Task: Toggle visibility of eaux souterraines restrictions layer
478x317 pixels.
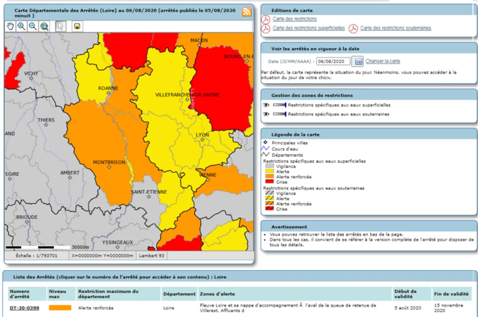Action: point(266,114)
